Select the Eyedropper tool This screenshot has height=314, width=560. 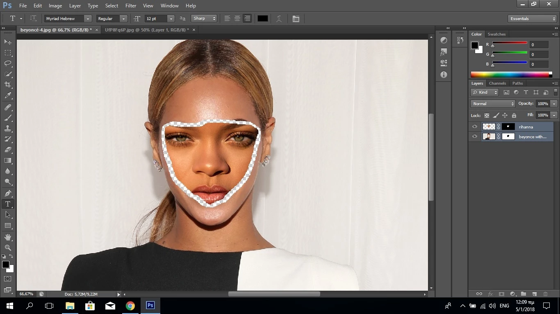pyautogui.click(x=8, y=96)
